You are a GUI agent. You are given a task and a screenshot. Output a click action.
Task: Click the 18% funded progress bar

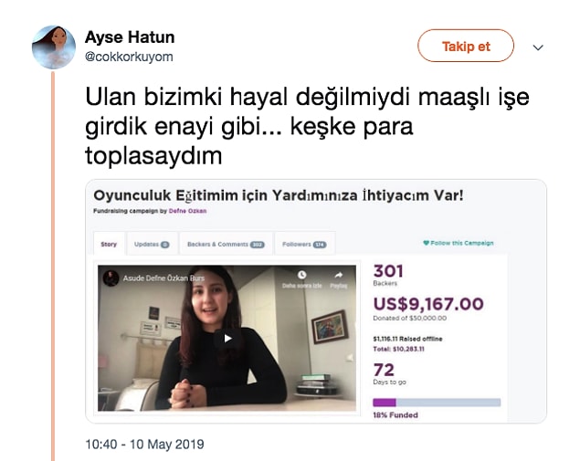437,403
